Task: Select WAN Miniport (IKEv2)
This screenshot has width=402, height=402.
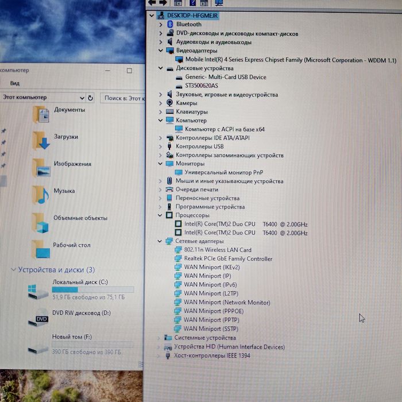Action: click(212, 267)
